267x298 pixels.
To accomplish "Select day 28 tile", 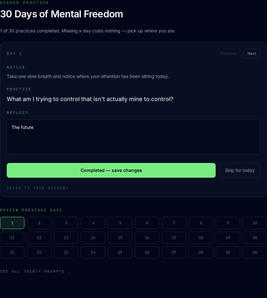I will [201, 252].
